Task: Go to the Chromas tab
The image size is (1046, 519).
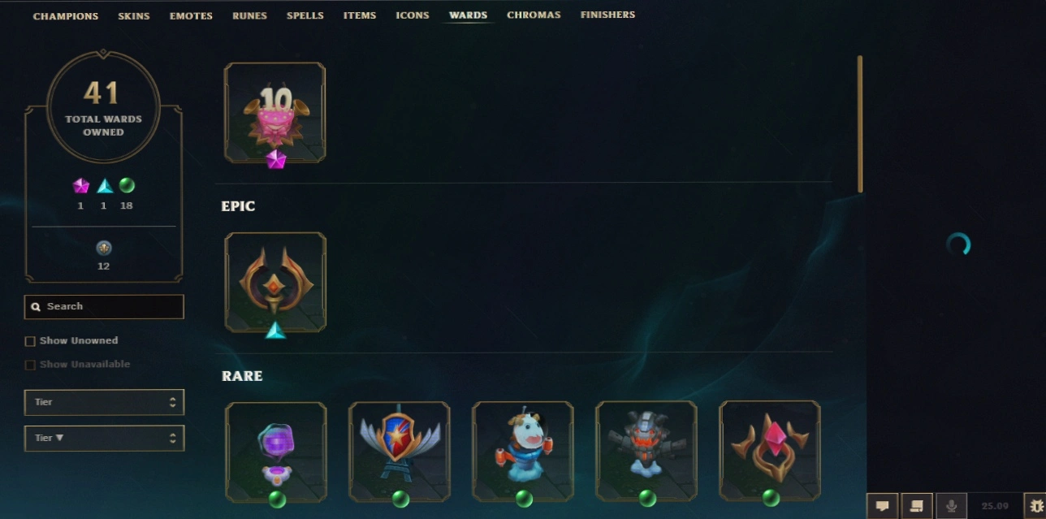Action: click(534, 15)
